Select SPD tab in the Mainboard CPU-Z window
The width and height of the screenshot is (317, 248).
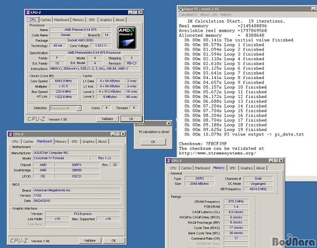pyautogui.click(x=74, y=142)
